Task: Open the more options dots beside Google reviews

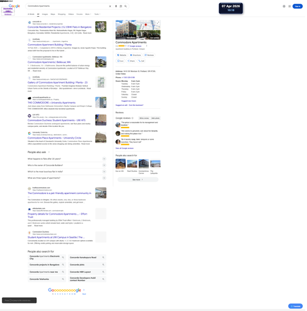Action: tap(146, 46)
